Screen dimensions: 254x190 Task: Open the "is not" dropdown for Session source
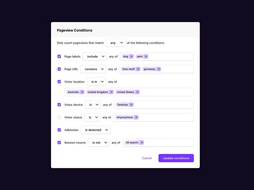(99, 142)
